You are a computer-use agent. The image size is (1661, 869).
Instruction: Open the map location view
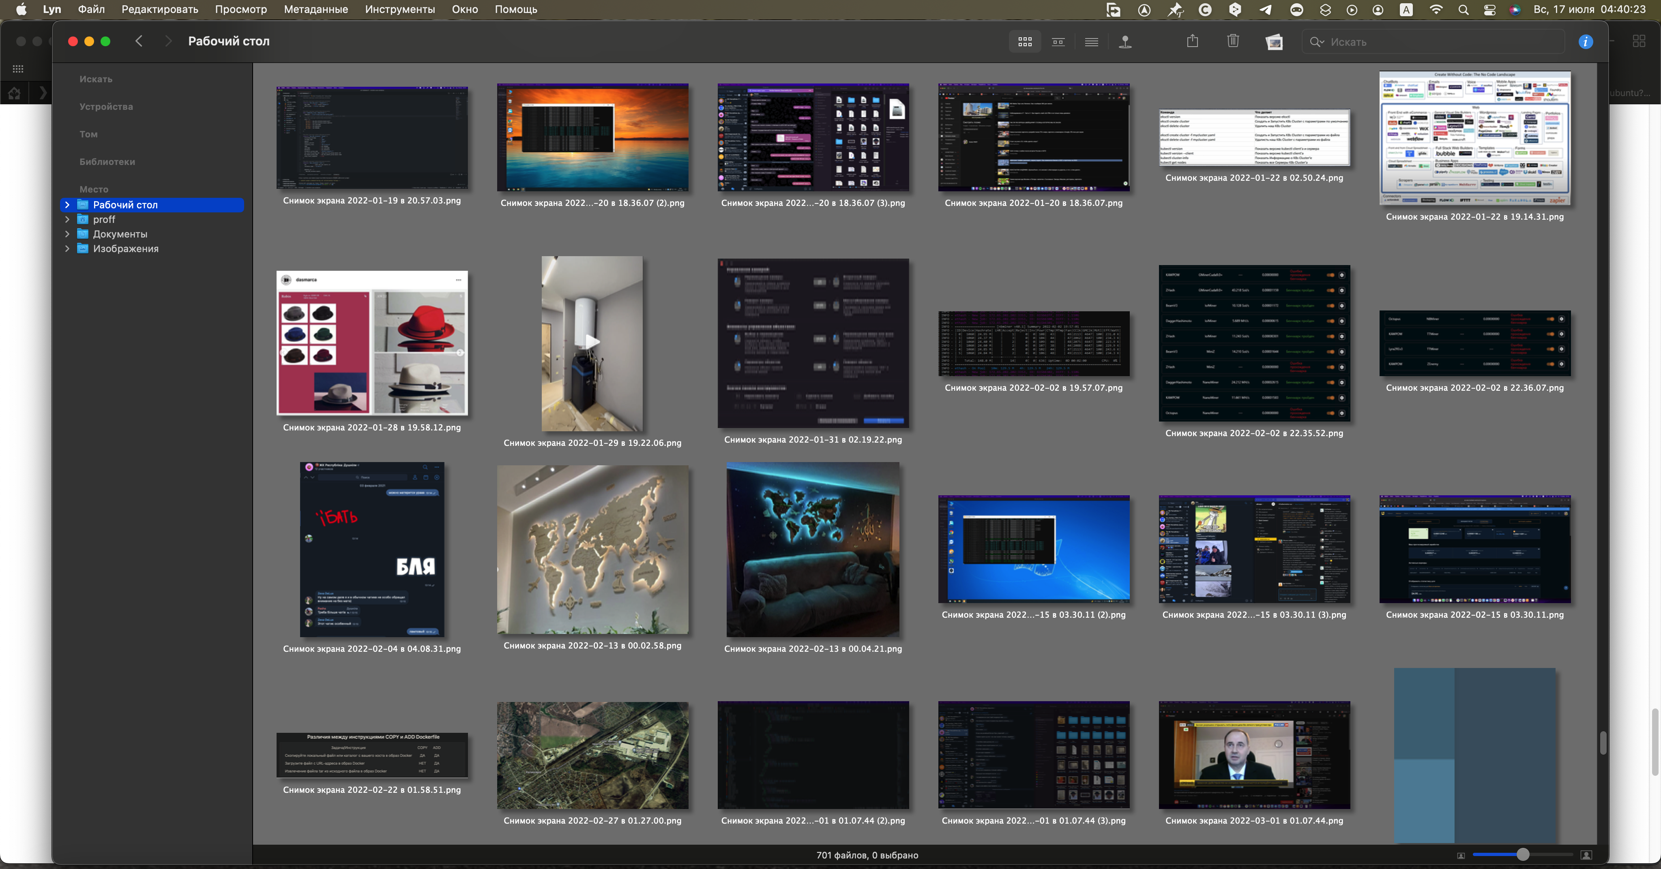[1125, 42]
